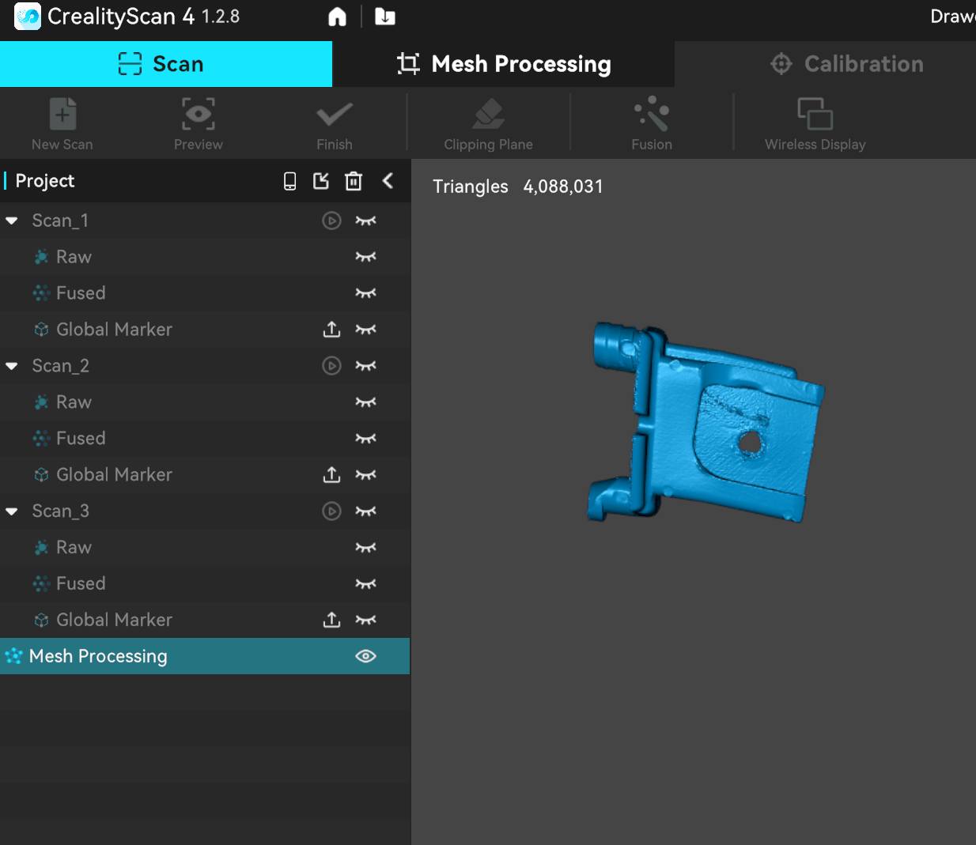976x845 pixels.
Task: Open the Calibration tab
Action: coord(846,64)
